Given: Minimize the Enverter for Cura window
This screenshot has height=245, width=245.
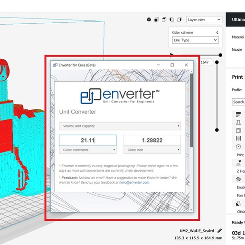Looking at the screenshot, I should [159, 65].
